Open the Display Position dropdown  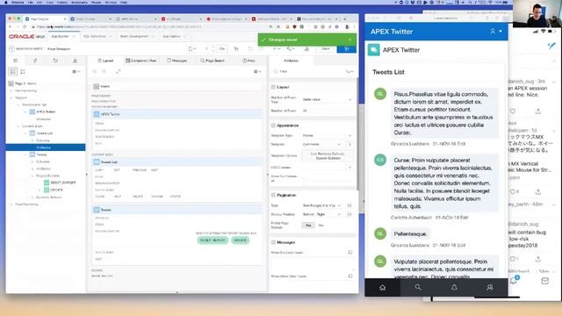(322, 214)
